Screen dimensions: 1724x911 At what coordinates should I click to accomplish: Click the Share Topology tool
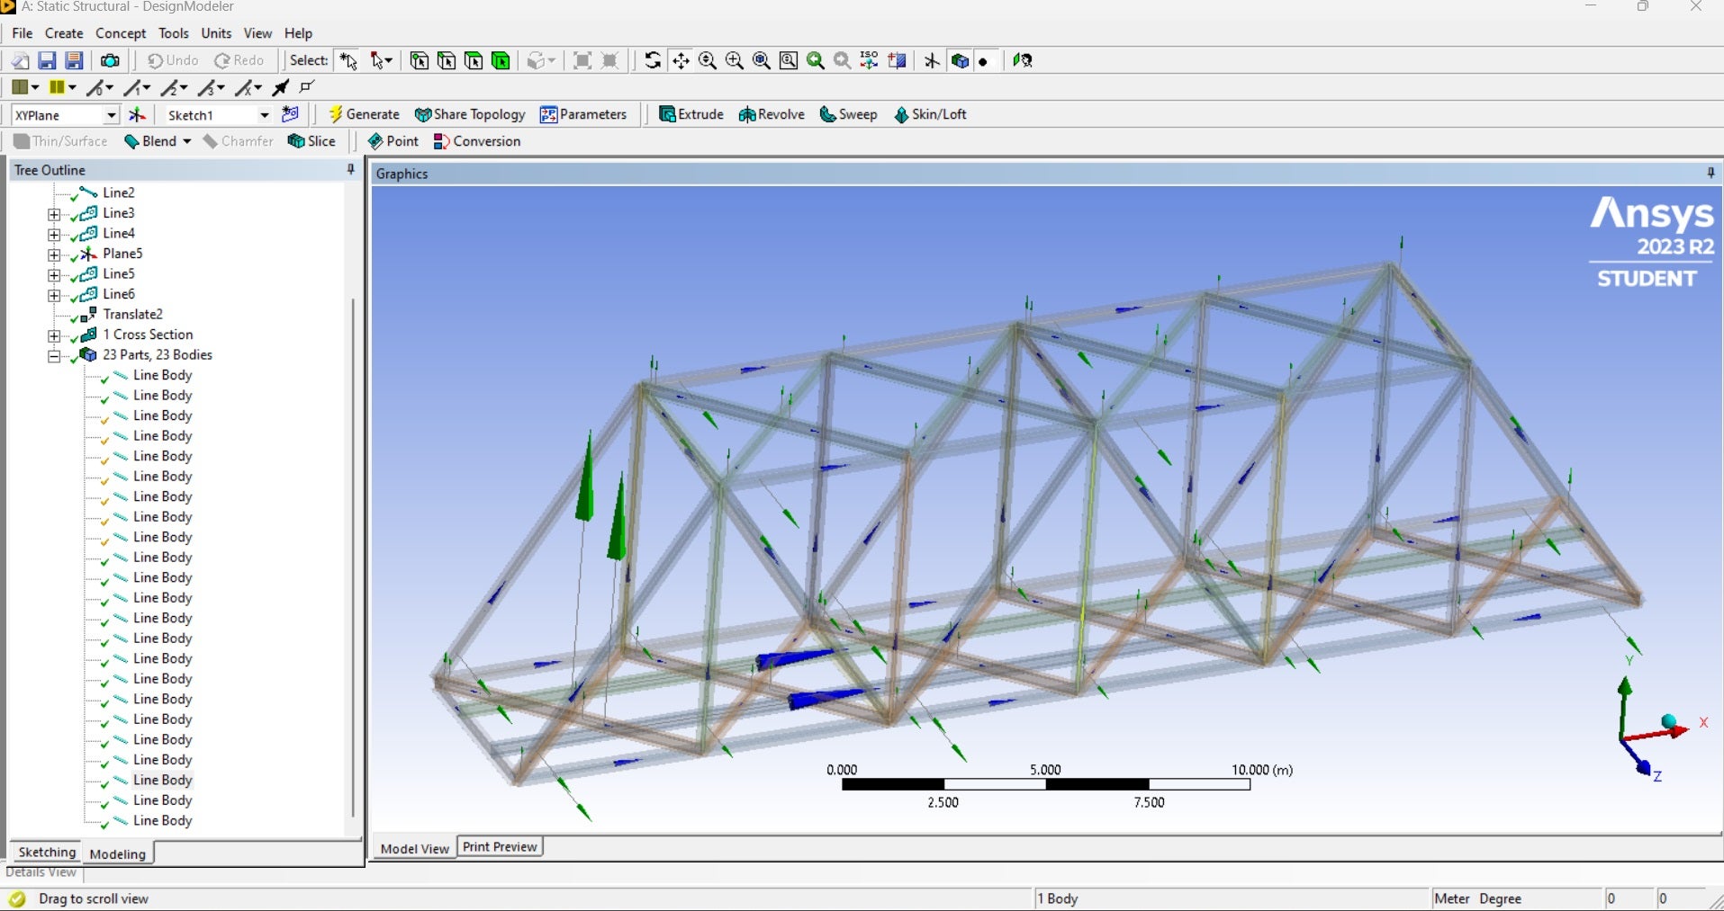coord(470,114)
